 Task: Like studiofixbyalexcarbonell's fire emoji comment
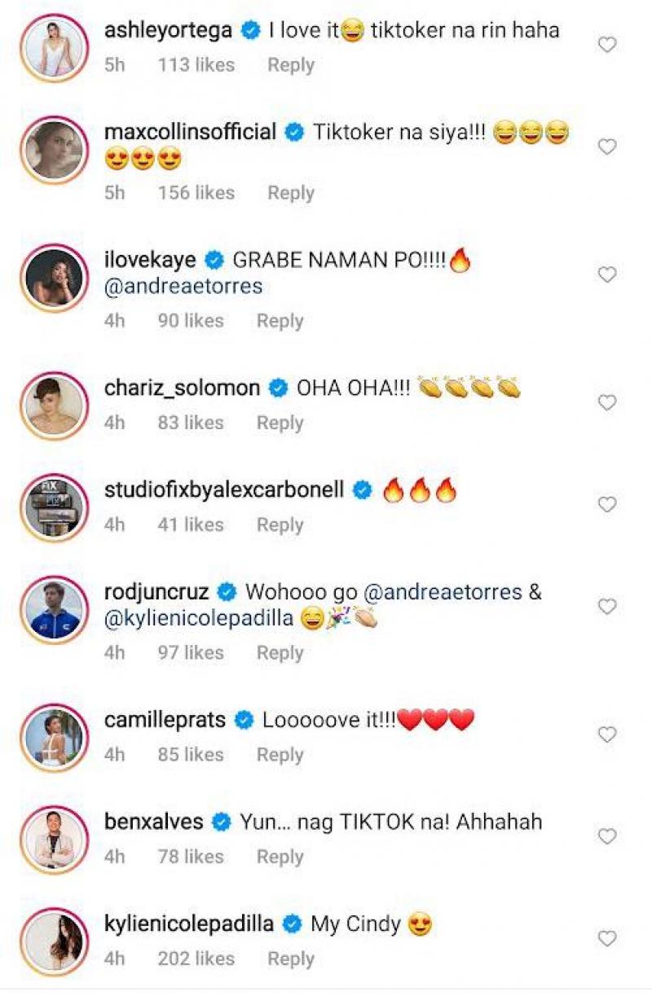coord(607,505)
